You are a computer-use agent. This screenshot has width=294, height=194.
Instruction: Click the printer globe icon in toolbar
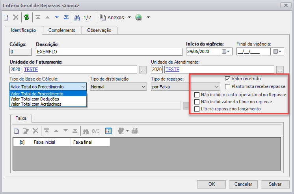click(x=139, y=17)
